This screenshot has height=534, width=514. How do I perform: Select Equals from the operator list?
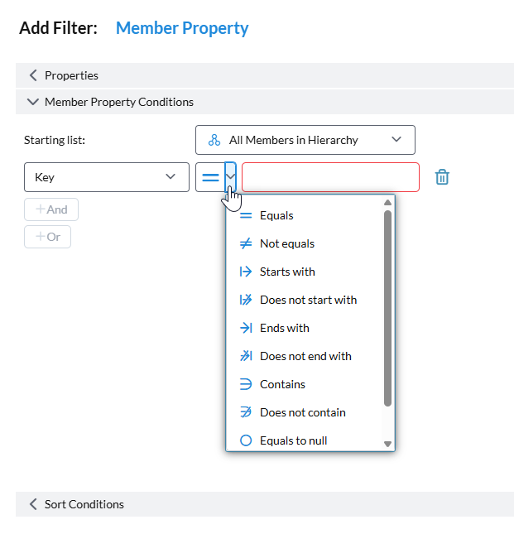coord(276,215)
